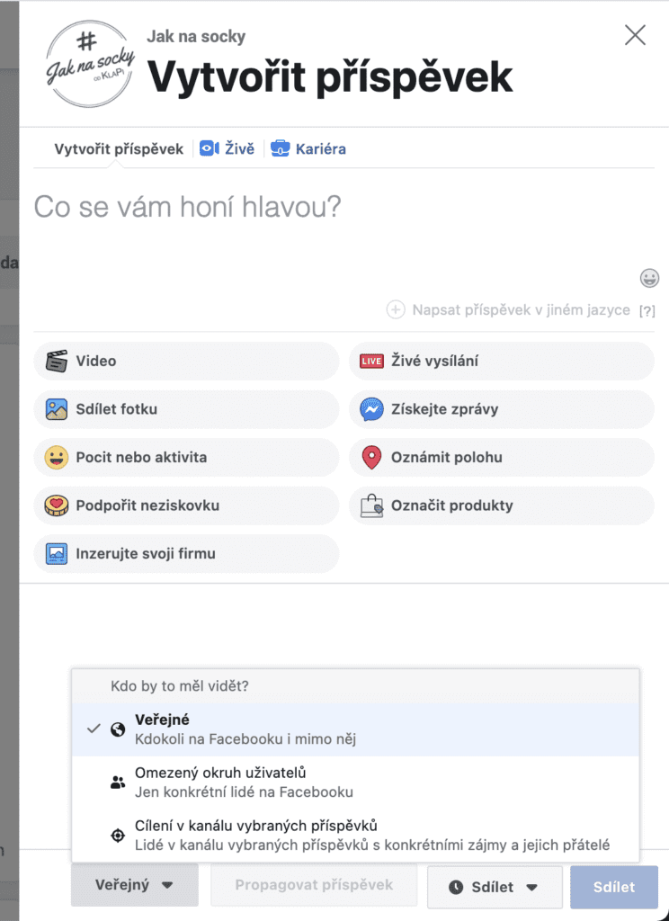Switch to the Živě tab
669x921 pixels.
pyautogui.click(x=228, y=149)
